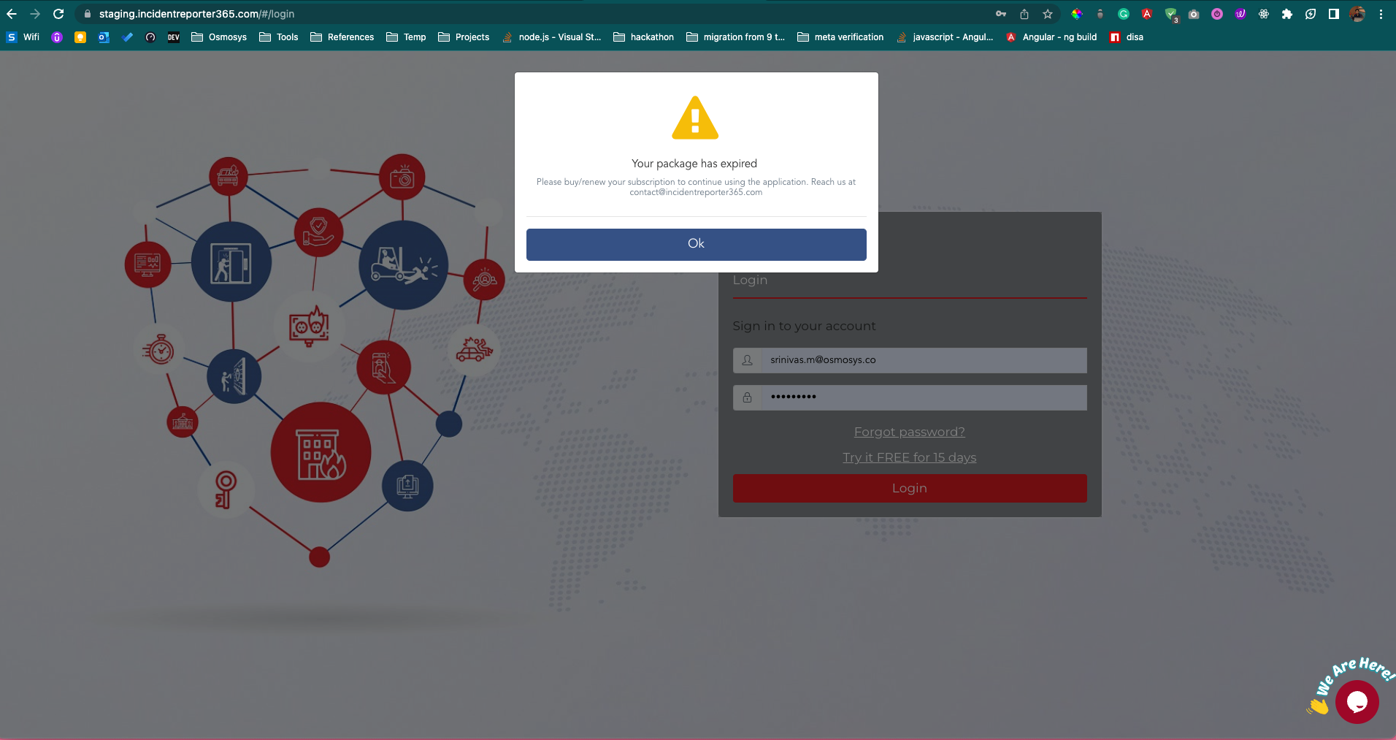Go back using the browser back arrow
The height and width of the screenshot is (740, 1396).
[x=12, y=14]
